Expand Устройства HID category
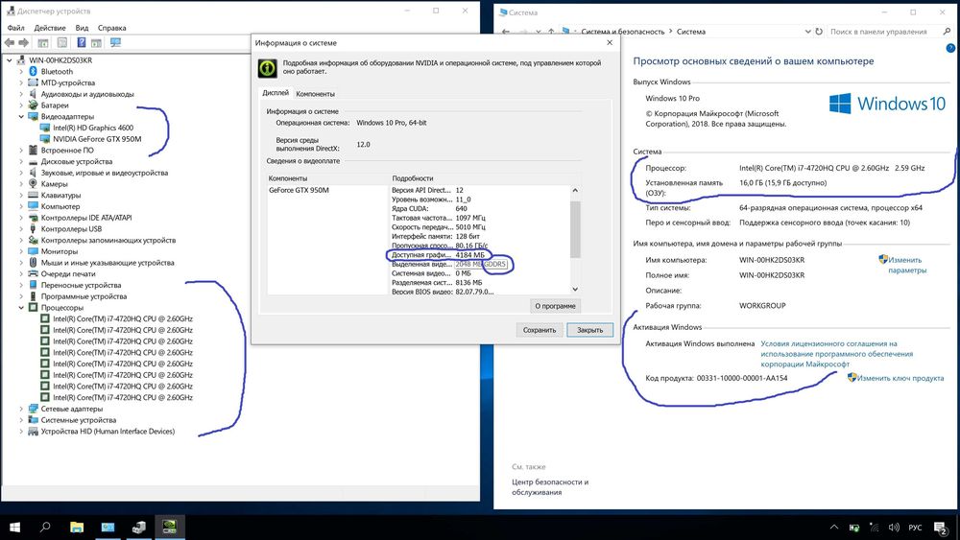The image size is (960, 540). click(21, 432)
